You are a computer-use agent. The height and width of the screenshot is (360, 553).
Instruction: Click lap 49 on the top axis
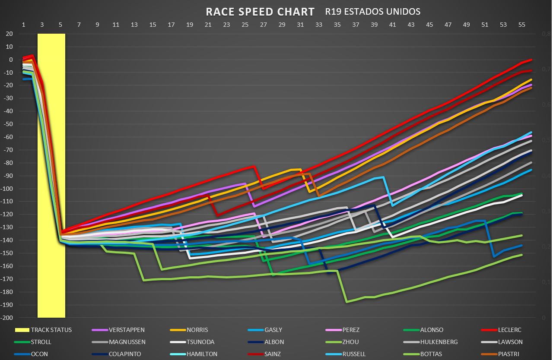[x=466, y=25]
